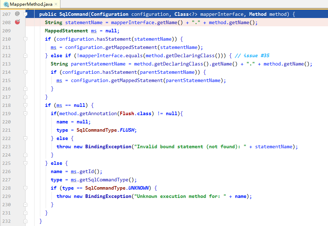Click 'parentStatementName' declaration on line 213

coord(98,64)
